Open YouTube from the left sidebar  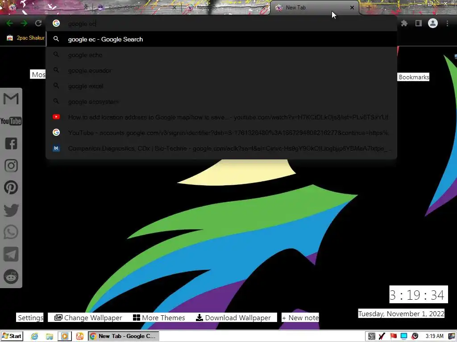11,121
